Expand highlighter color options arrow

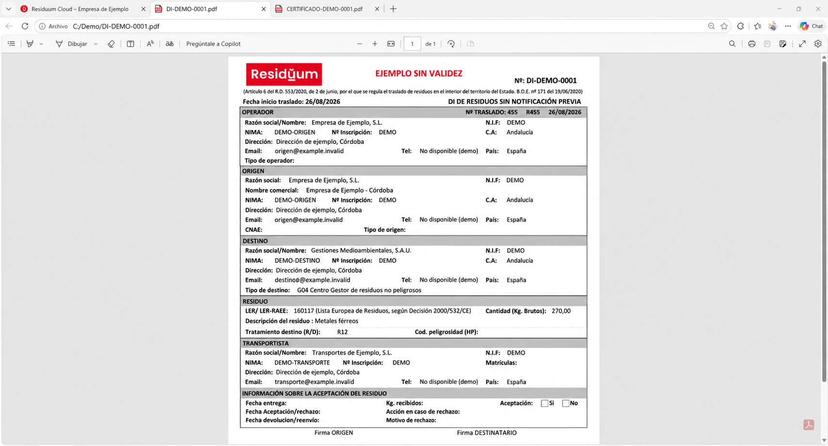[x=41, y=44]
